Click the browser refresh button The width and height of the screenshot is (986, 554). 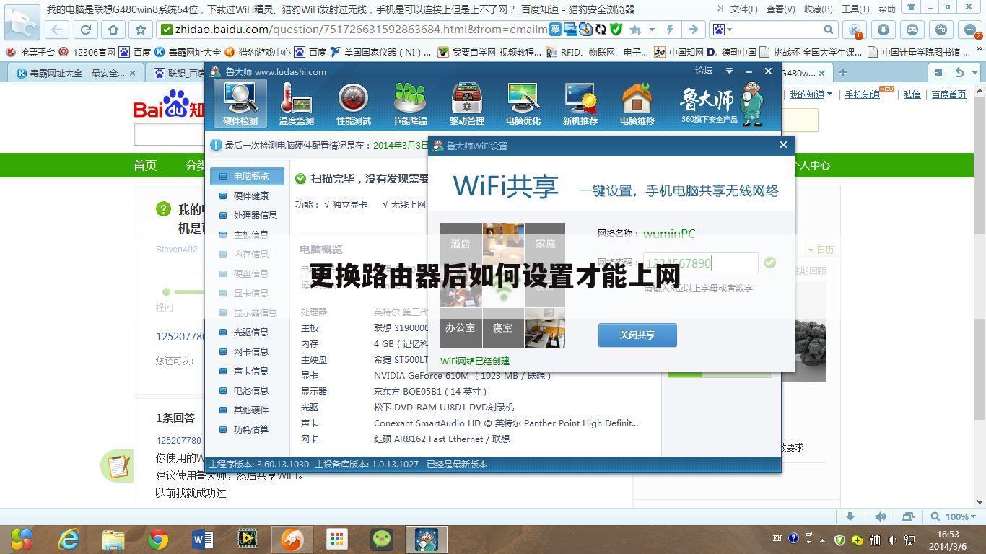pos(85,30)
